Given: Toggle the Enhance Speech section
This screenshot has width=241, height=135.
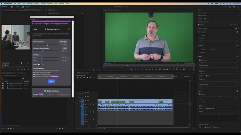Looking at the screenshot, I should [x=237, y=32].
